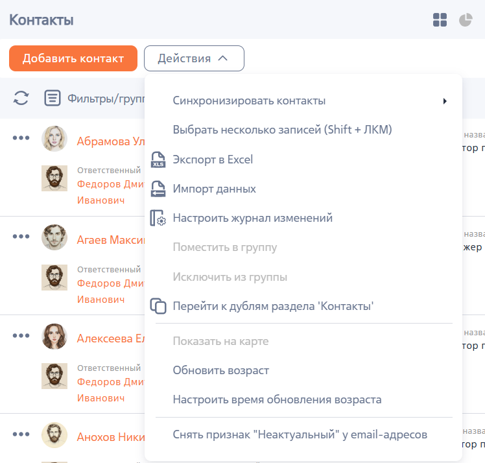Open Алексеева contact photo

(54, 336)
